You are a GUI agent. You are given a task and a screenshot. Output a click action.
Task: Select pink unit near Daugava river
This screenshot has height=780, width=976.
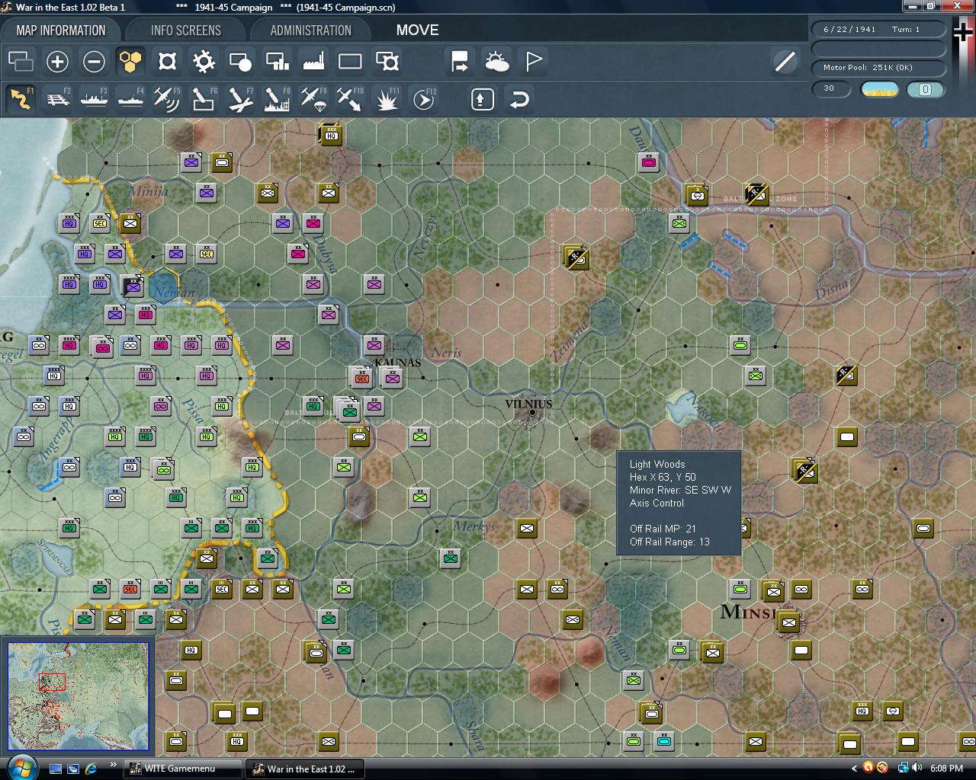click(648, 161)
